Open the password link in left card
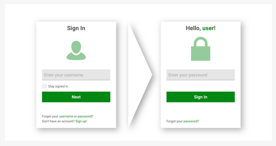Screen dimensions: 276x146 point(85,116)
